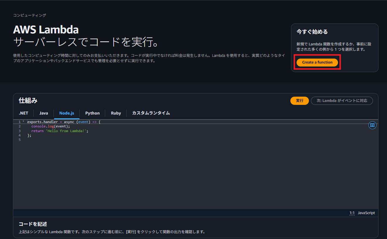Collapse the code fold arrow on line 1
The width and height of the screenshot is (387, 239).
[x=23, y=122]
